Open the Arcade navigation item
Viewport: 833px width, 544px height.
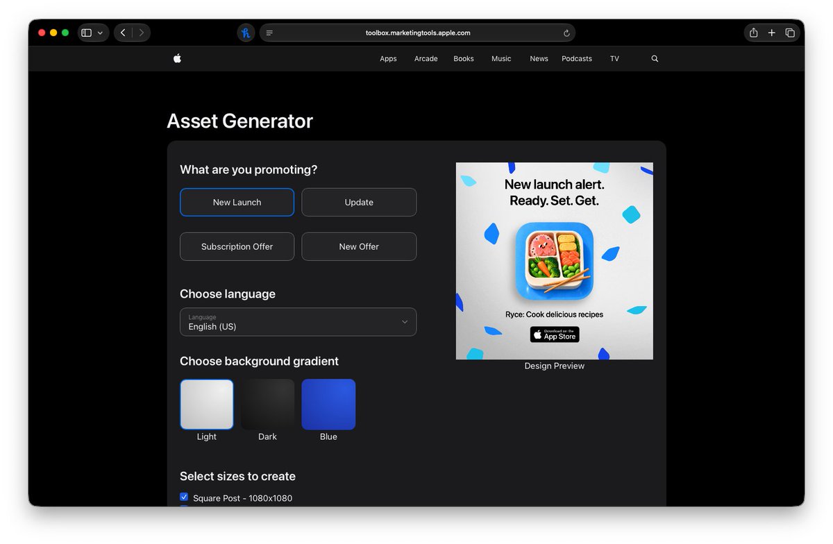426,59
